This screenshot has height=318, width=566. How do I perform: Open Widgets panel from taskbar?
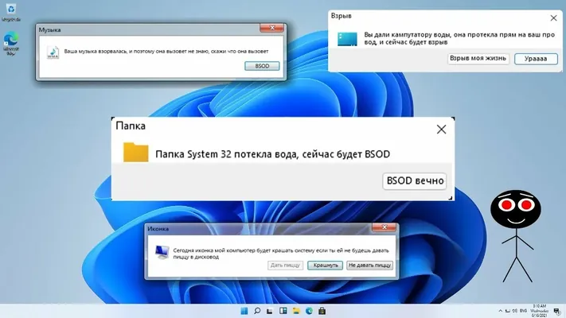283,311
